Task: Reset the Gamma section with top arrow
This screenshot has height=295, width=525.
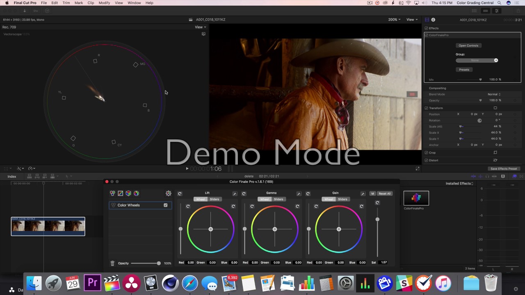Action: tap(244, 193)
